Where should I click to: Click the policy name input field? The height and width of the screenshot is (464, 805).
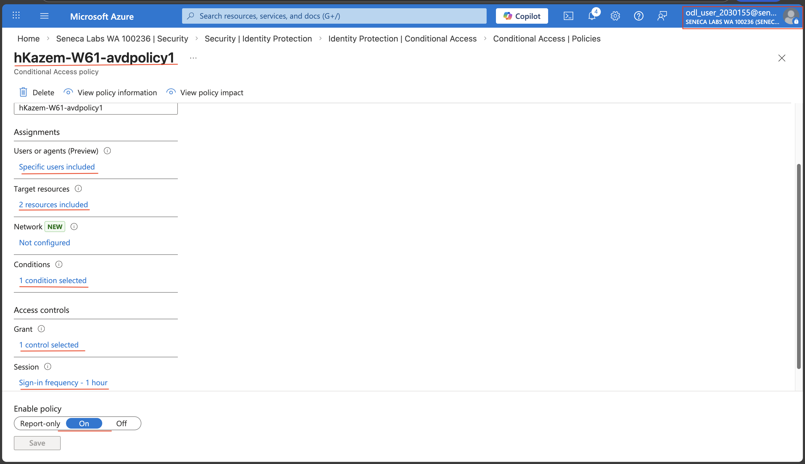[96, 108]
